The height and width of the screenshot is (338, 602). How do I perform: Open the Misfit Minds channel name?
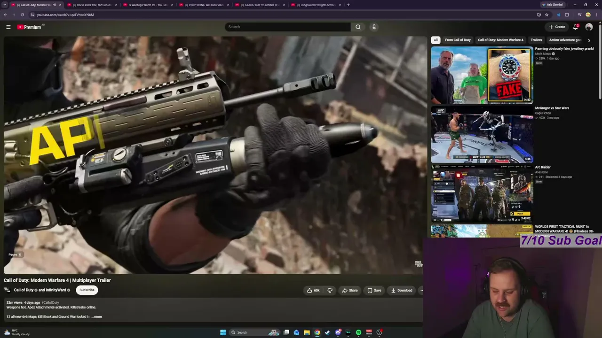(543, 54)
